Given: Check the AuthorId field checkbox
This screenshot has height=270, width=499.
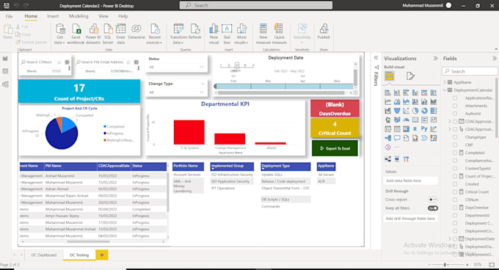Looking at the screenshot, I should coord(455,114).
